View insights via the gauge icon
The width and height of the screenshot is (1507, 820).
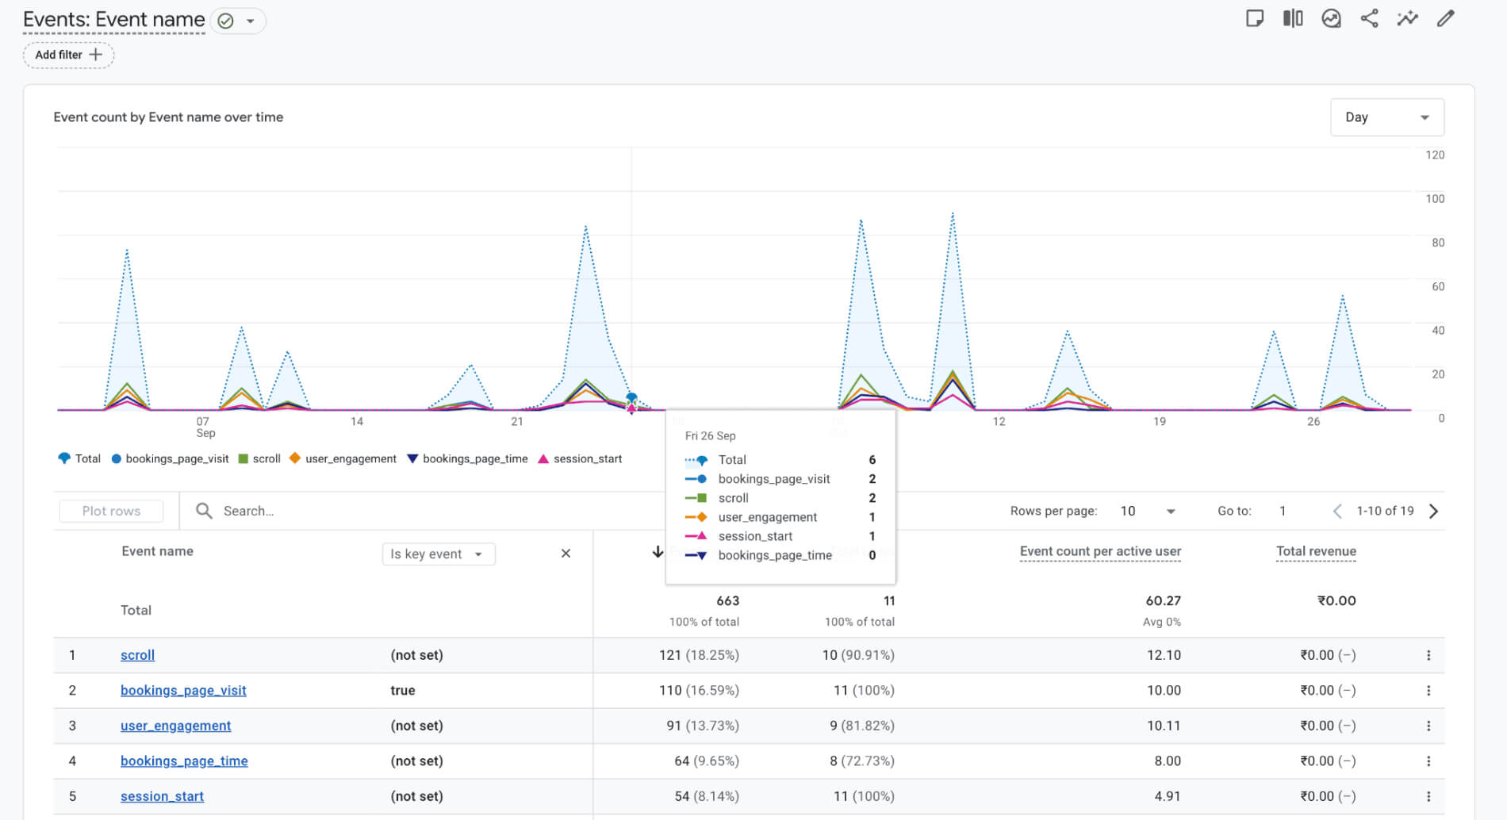tap(1331, 17)
